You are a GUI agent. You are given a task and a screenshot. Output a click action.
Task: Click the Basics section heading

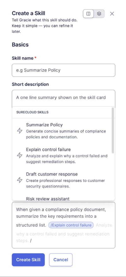click(20, 45)
